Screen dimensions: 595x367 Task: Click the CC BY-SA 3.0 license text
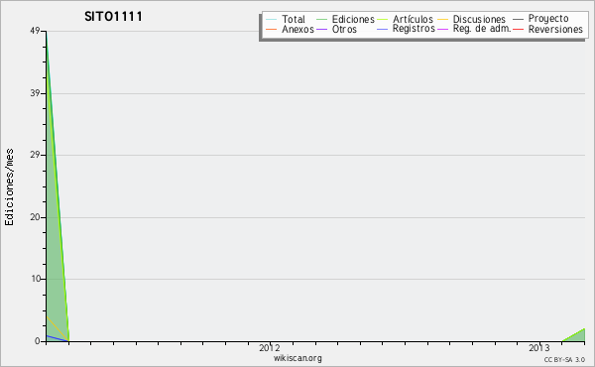(564, 359)
